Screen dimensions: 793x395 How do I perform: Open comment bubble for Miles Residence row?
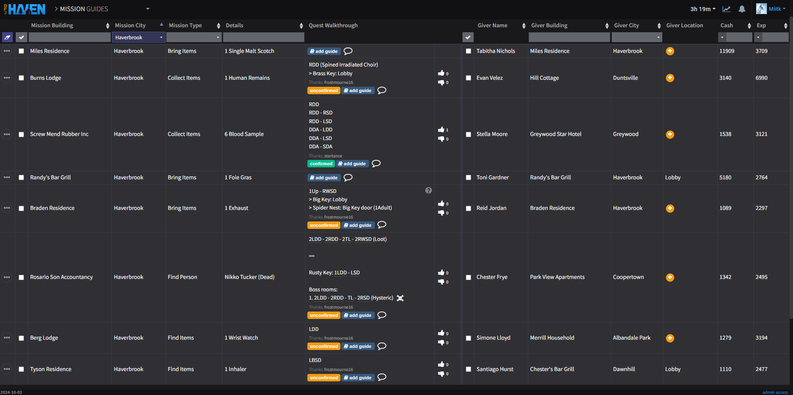point(348,51)
